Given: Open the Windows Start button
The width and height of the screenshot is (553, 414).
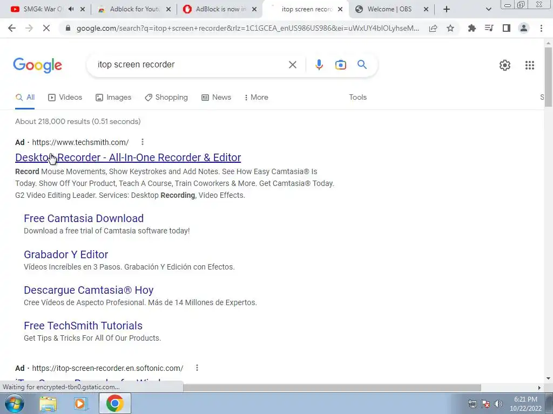Looking at the screenshot, I should 14,403.
